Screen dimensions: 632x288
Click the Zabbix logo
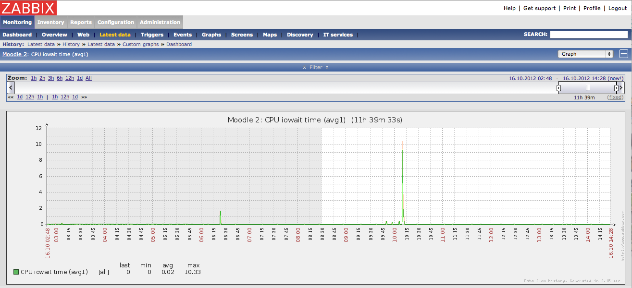point(28,8)
